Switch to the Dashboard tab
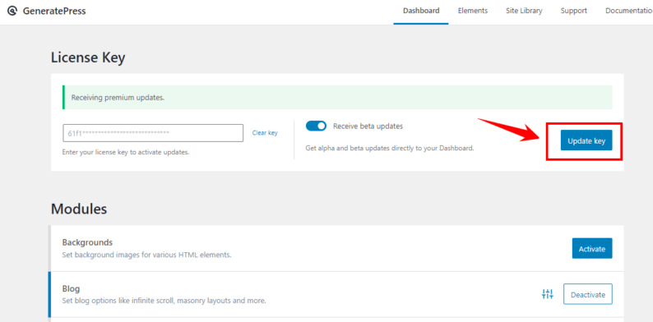The height and width of the screenshot is (322, 653). click(421, 11)
